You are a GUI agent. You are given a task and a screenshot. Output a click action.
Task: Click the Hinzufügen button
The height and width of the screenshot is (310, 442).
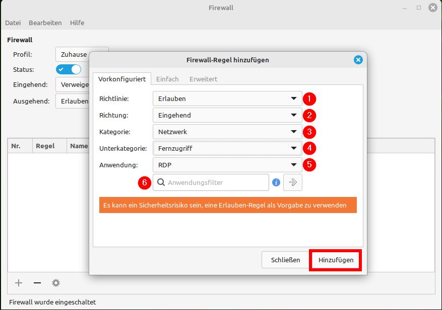tap(335, 260)
